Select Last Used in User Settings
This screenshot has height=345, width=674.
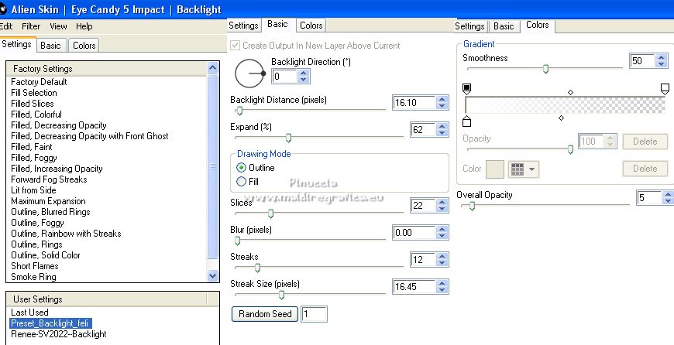[29, 313]
